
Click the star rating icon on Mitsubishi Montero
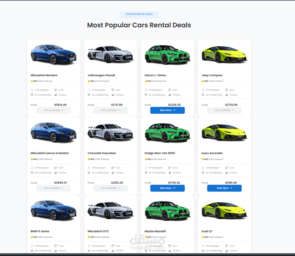click(x=32, y=81)
